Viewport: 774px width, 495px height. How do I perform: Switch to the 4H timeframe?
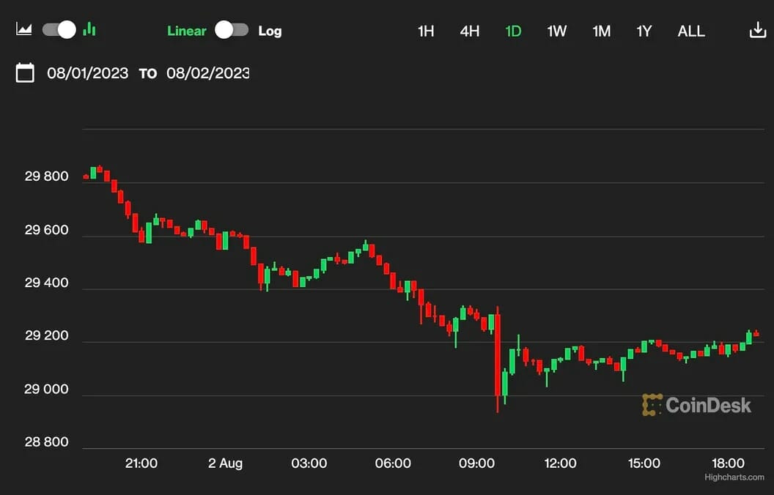pos(470,31)
